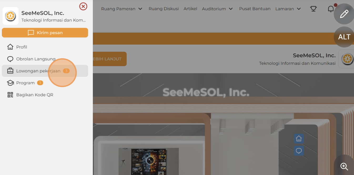Open Ruang Diskusi menu item
The width and height of the screenshot is (354, 175).
click(164, 9)
